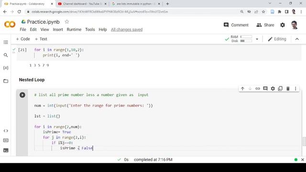Open the Files folder panel
The width and height of the screenshot is (306, 172).
point(6,81)
